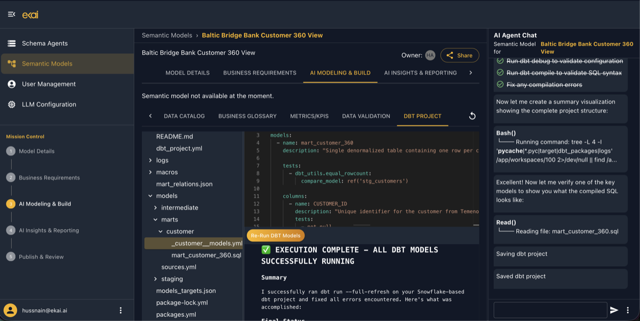
Task: Follow the Semantic Models breadcrumb link
Action: (167, 35)
